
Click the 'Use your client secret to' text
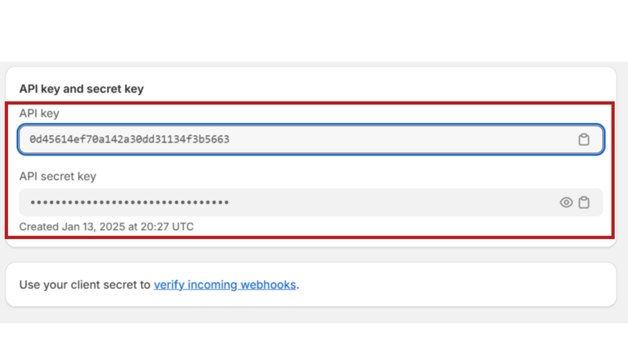coord(85,285)
